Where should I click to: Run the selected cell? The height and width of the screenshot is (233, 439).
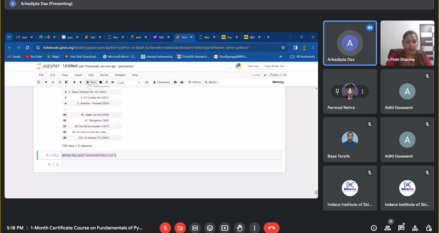91,83
